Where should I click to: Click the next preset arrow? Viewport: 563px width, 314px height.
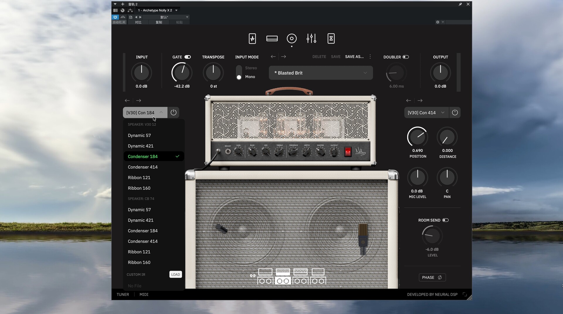[x=283, y=57]
